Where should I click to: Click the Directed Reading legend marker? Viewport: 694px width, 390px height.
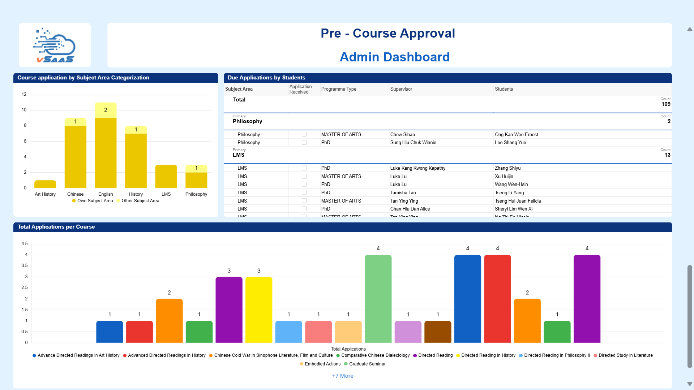click(x=415, y=356)
